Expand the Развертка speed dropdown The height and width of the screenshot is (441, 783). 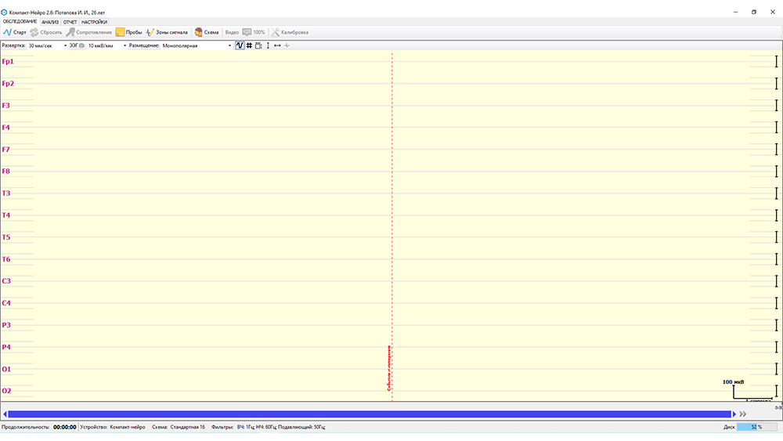65,45
